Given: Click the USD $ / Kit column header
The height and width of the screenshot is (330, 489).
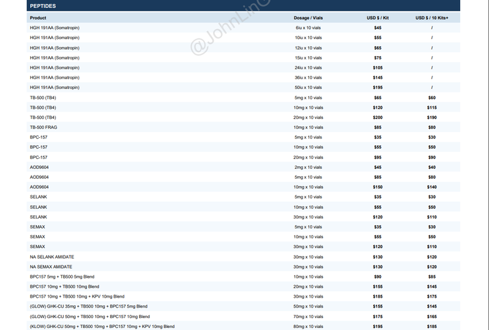Looking at the screenshot, I should point(378,18).
